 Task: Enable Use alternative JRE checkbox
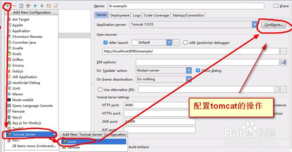pyautogui.click(x=100, y=90)
